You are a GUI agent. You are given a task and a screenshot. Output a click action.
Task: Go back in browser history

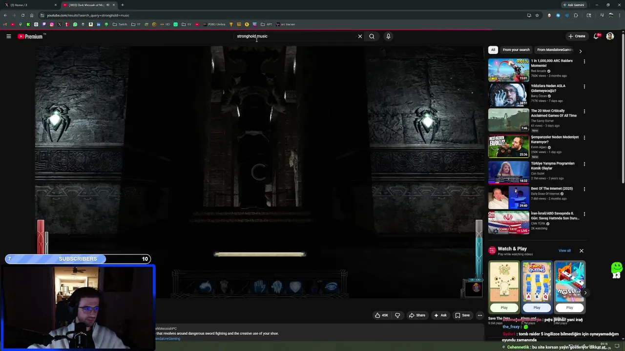[x=5, y=15]
